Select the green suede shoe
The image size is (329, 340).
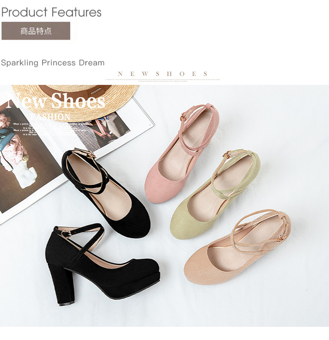(215, 194)
